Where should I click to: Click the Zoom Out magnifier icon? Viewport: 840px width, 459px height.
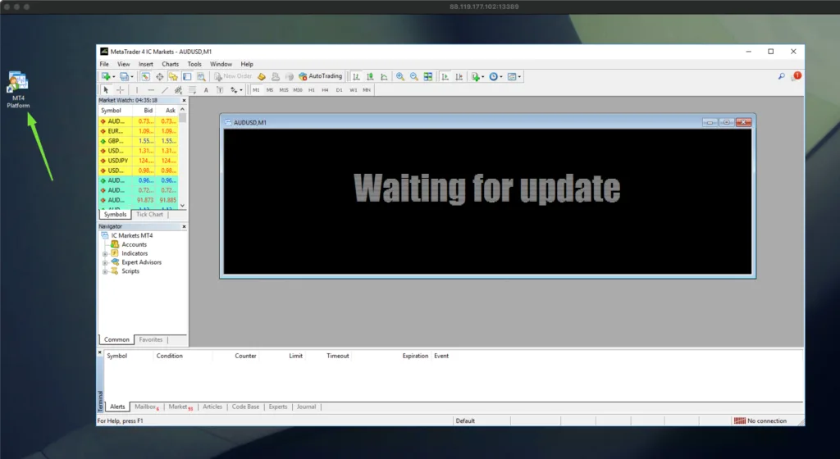(414, 76)
